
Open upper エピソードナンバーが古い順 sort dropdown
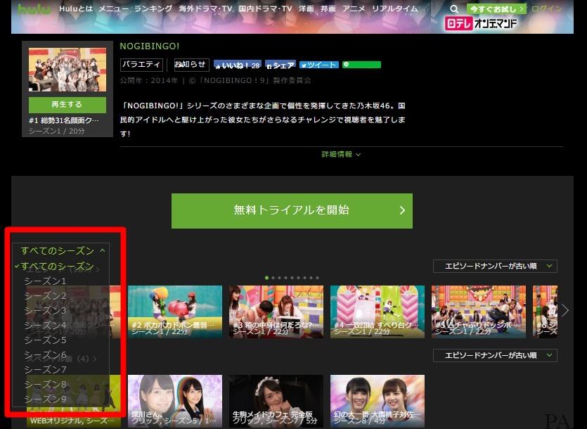click(x=495, y=266)
